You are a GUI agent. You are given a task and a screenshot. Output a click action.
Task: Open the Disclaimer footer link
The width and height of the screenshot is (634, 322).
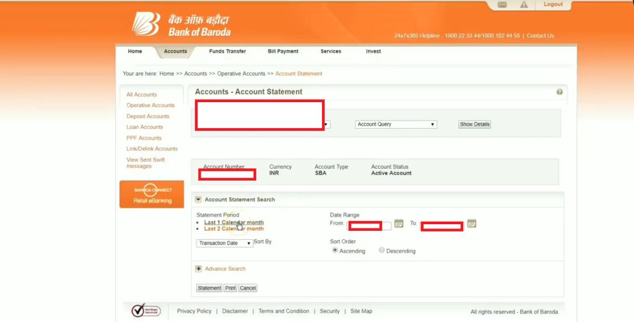235,311
